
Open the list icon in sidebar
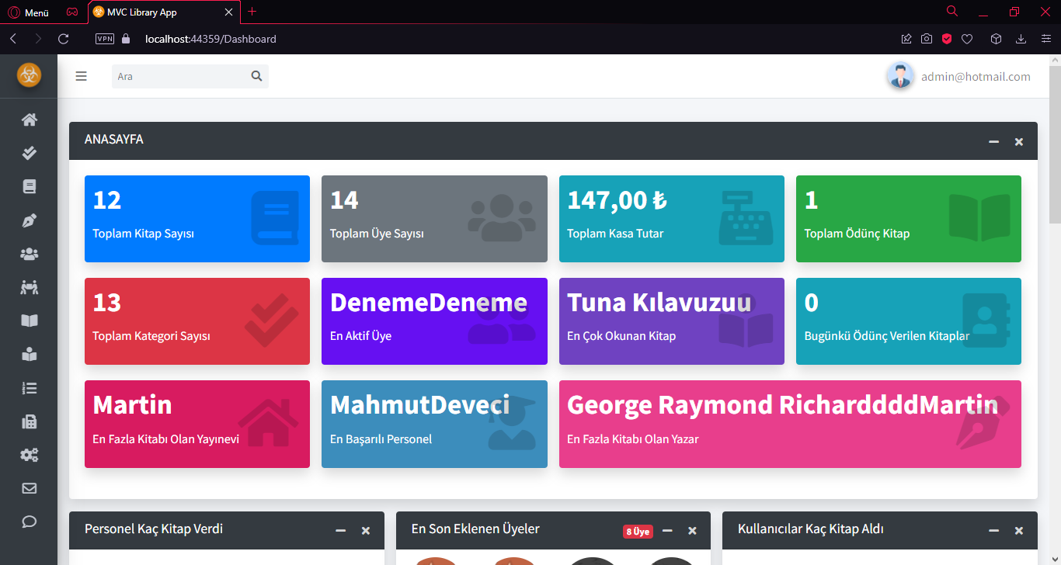click(x=29, y=388)
